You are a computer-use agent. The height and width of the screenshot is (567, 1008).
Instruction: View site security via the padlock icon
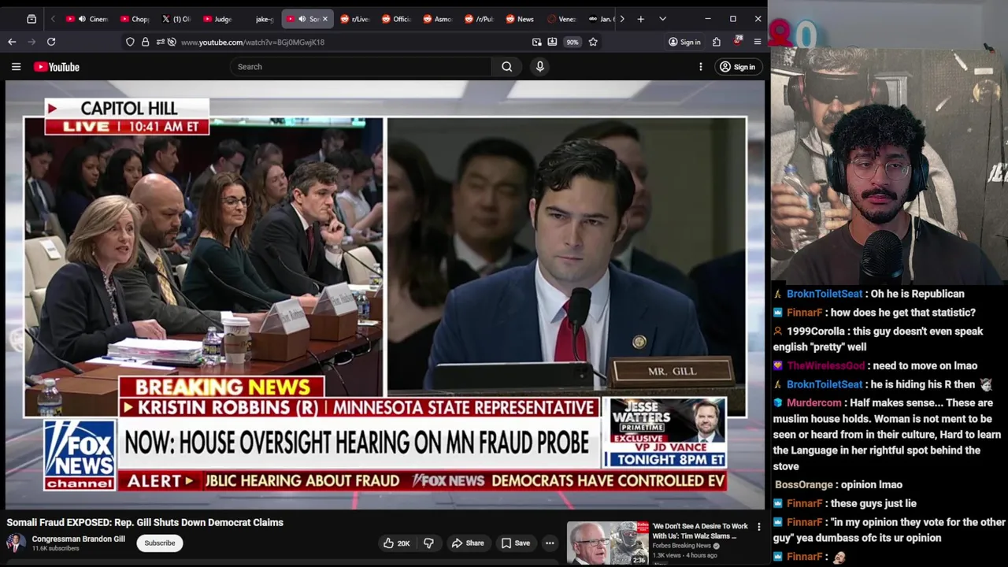145,42
